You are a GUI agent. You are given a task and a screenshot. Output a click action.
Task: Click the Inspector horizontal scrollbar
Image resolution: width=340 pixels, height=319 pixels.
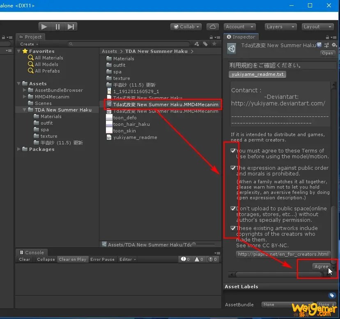pyautogui.click(x=279, y=274)
